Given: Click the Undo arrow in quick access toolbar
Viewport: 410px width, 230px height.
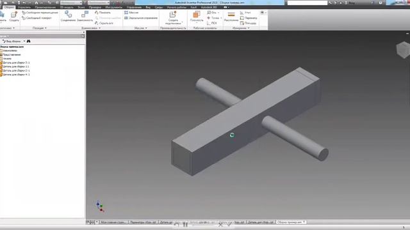Looking at the screenshot, I should (24, 3).
